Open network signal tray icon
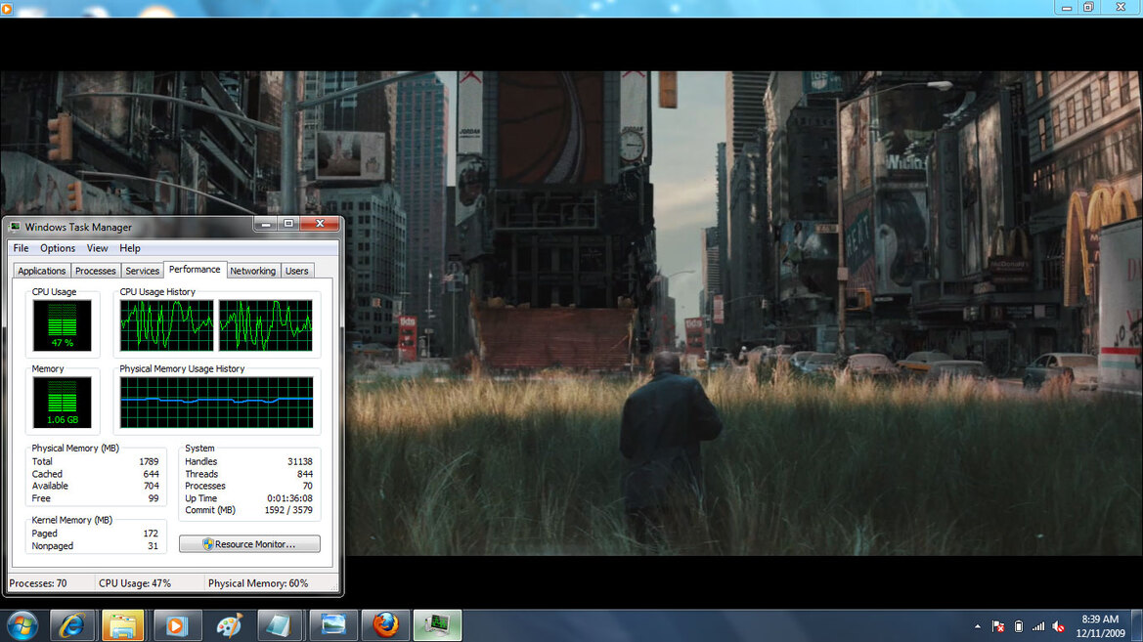Viewport: 1143px width, 642px height. 1038,626
